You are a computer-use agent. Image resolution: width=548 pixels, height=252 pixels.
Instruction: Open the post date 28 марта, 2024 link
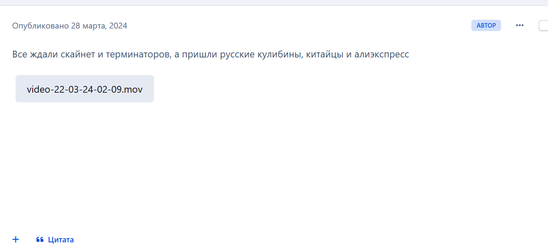pos(99,26)
